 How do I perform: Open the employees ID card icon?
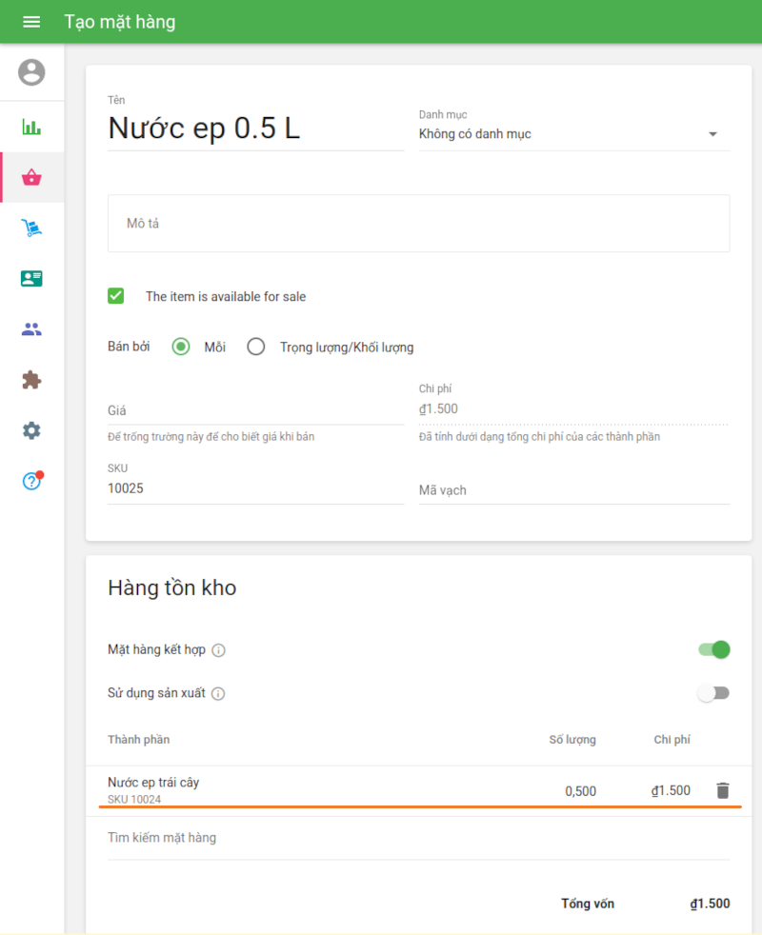(x=31, y=278)
